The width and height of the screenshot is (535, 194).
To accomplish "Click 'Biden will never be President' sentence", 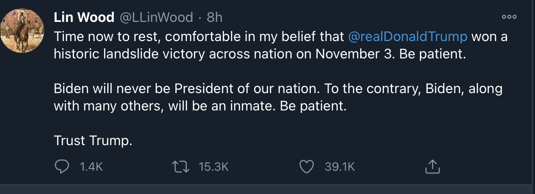I will (187, 89).
